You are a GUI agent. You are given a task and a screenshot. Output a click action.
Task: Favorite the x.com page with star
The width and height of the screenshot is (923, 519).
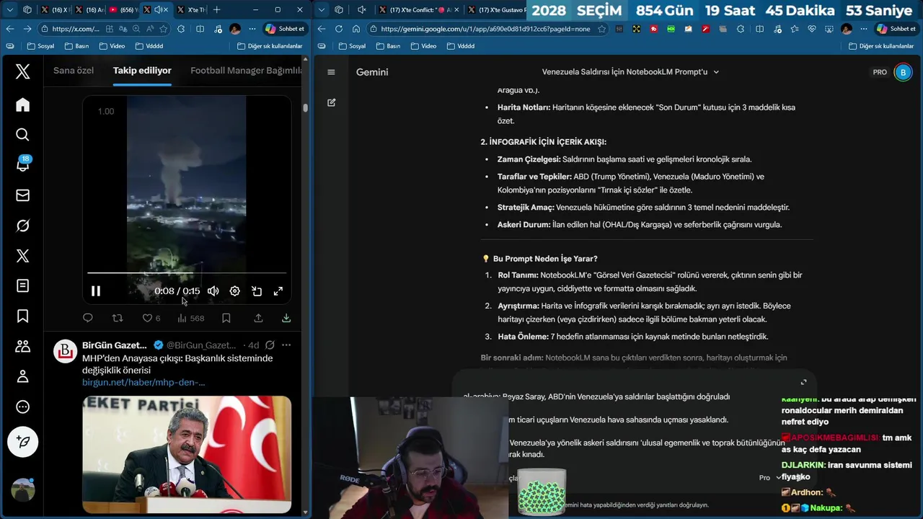[x=164, y=29]
